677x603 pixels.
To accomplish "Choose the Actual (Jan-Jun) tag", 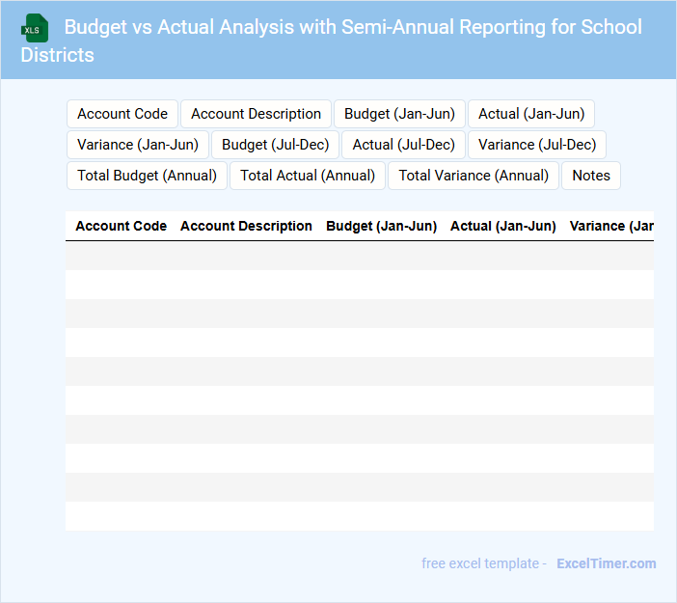I will [531, 114].
